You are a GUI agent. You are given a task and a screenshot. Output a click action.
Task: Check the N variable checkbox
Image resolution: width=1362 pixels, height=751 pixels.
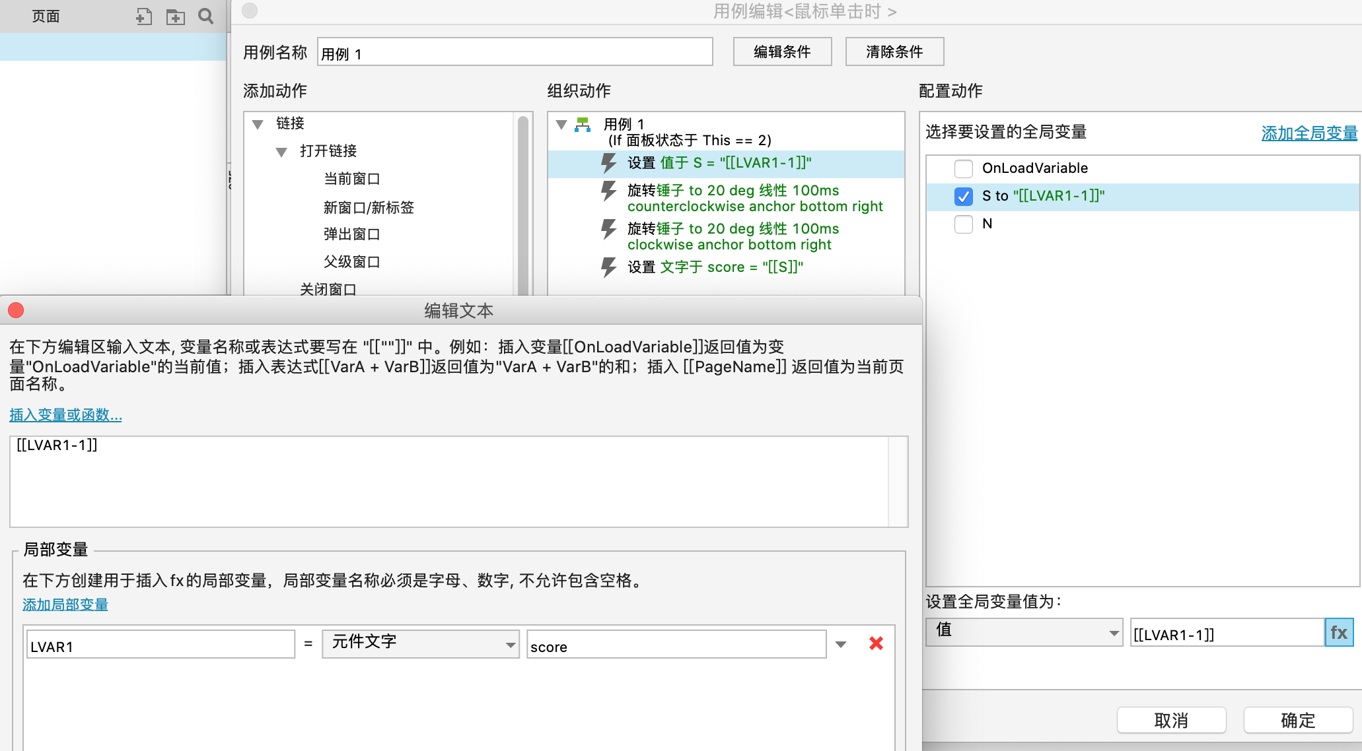(x=964, y=224)
